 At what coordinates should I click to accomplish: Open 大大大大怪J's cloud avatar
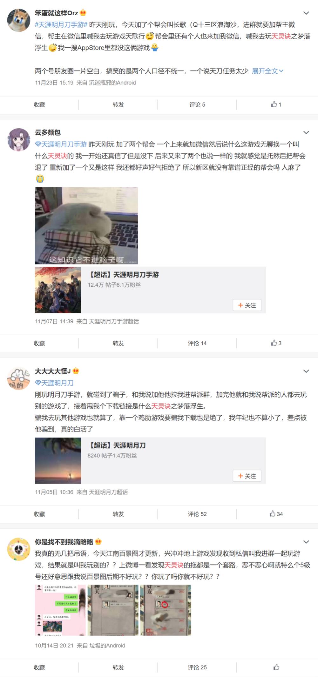tap(19, 379)
